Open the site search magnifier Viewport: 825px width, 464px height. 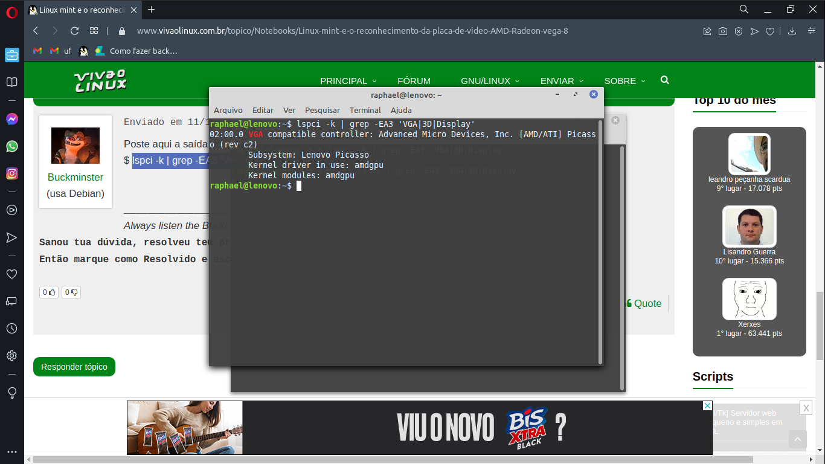point(665,80)
